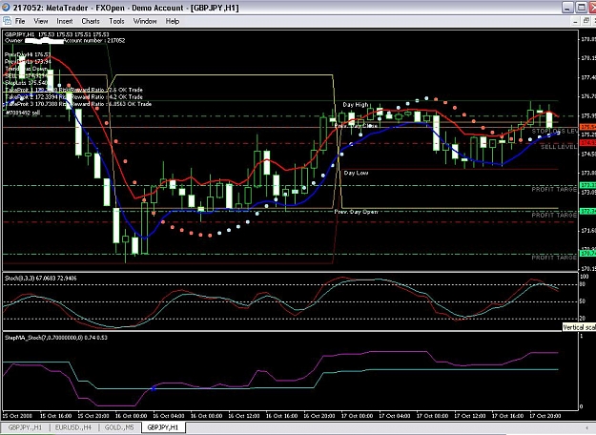Switch to the GBPJPY.,H1 chart tab

[25, 427]
